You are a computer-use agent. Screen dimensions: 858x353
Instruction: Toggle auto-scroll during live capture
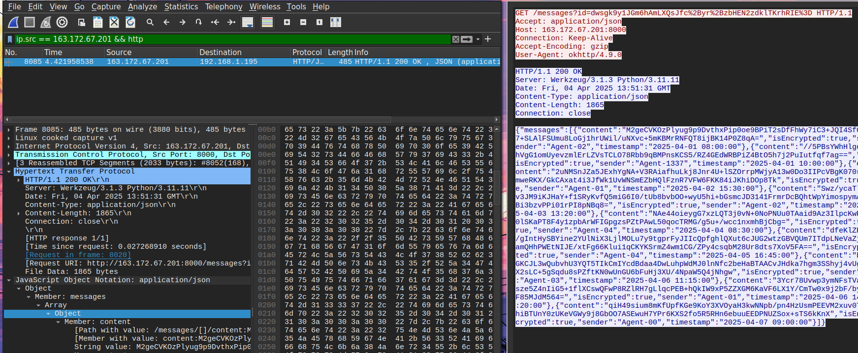coord(248,22)
